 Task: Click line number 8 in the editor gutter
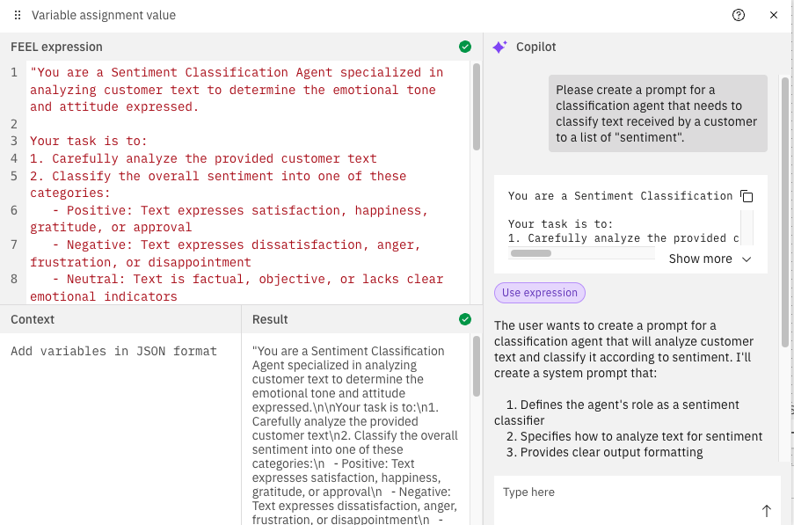pyautogui.click(x=14, y=279)
